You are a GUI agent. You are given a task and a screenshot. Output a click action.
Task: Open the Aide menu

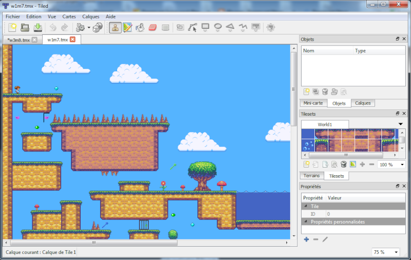[x=110, y=16]
